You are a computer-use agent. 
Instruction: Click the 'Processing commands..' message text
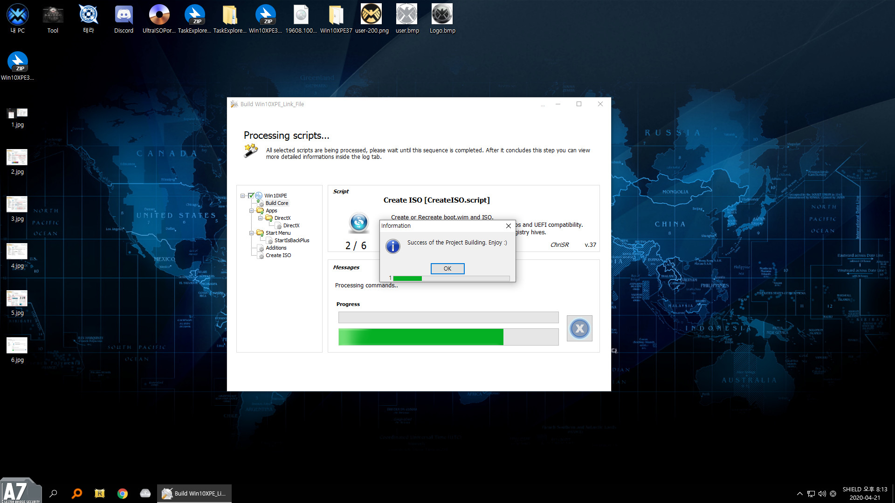(366, 285)
